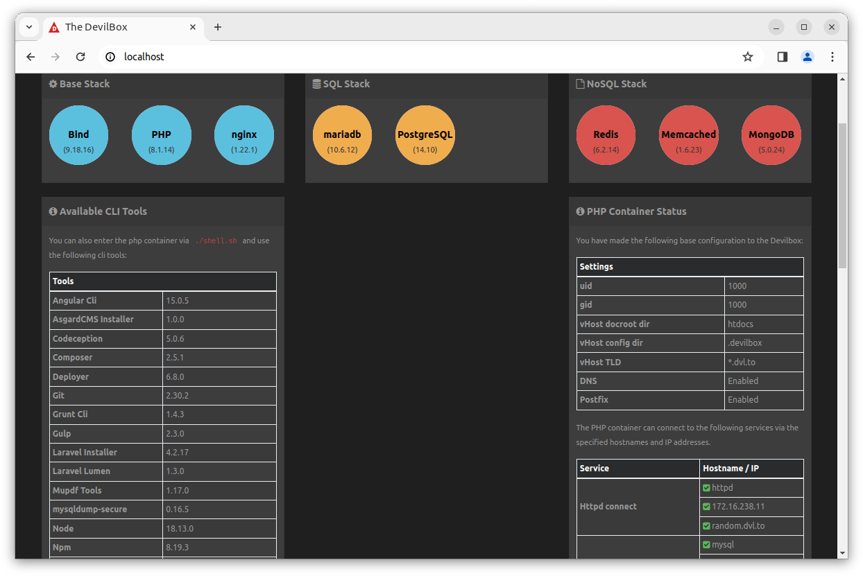Click the red Memcached circle
Screen dimensions: 863x576
click(688, 135)
